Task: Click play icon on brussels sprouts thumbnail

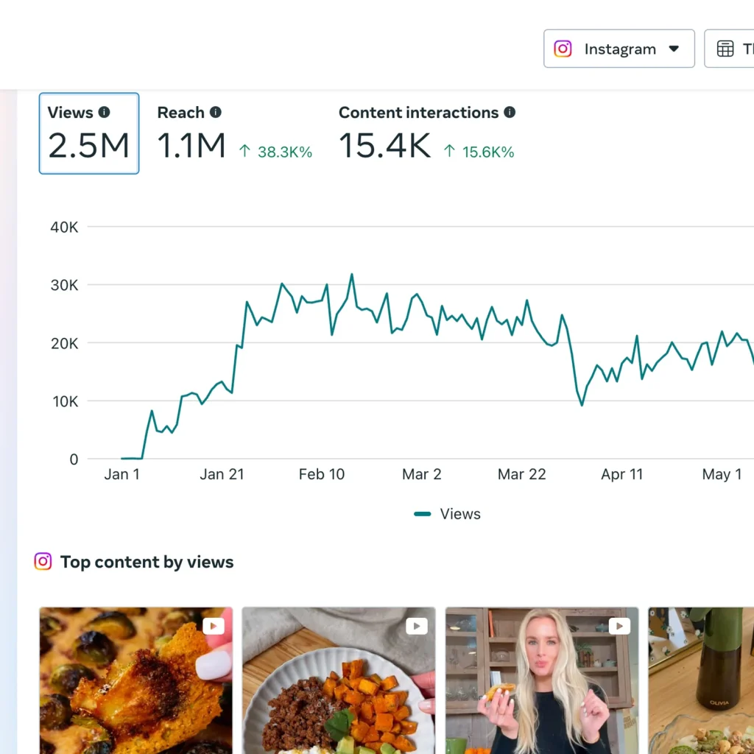Action: coord(214,626)
